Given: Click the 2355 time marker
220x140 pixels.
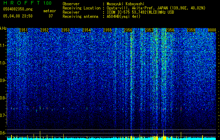Looking at the screenshot, I should point(107,30).
